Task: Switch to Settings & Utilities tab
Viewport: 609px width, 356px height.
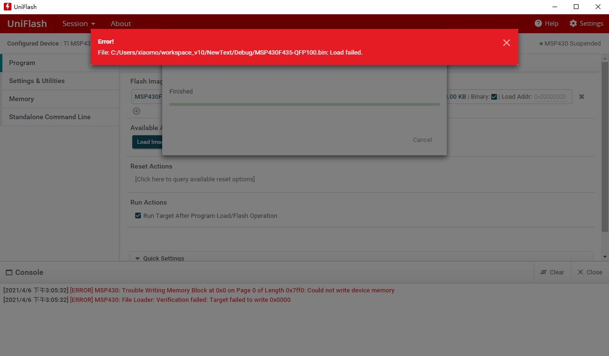Action: click(x=60, y=81)
